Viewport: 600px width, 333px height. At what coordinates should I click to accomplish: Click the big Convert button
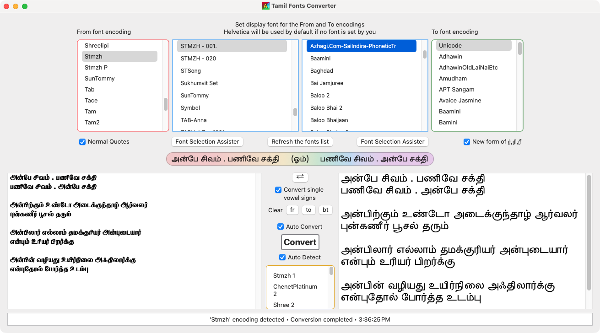(x=300, y=242)
